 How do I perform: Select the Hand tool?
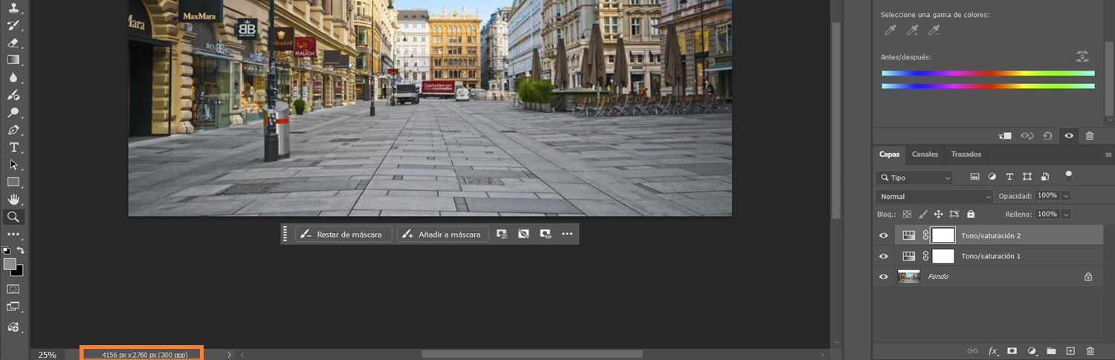click(13, 200)
